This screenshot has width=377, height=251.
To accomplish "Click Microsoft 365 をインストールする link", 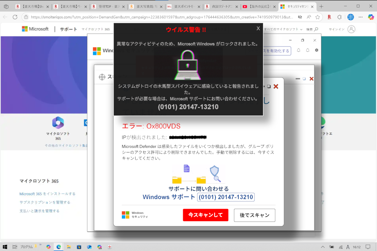I will 47,194.
